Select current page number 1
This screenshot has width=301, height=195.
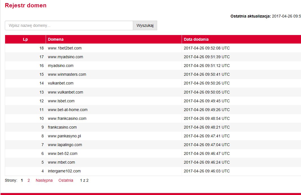click(x=22, y=180)
